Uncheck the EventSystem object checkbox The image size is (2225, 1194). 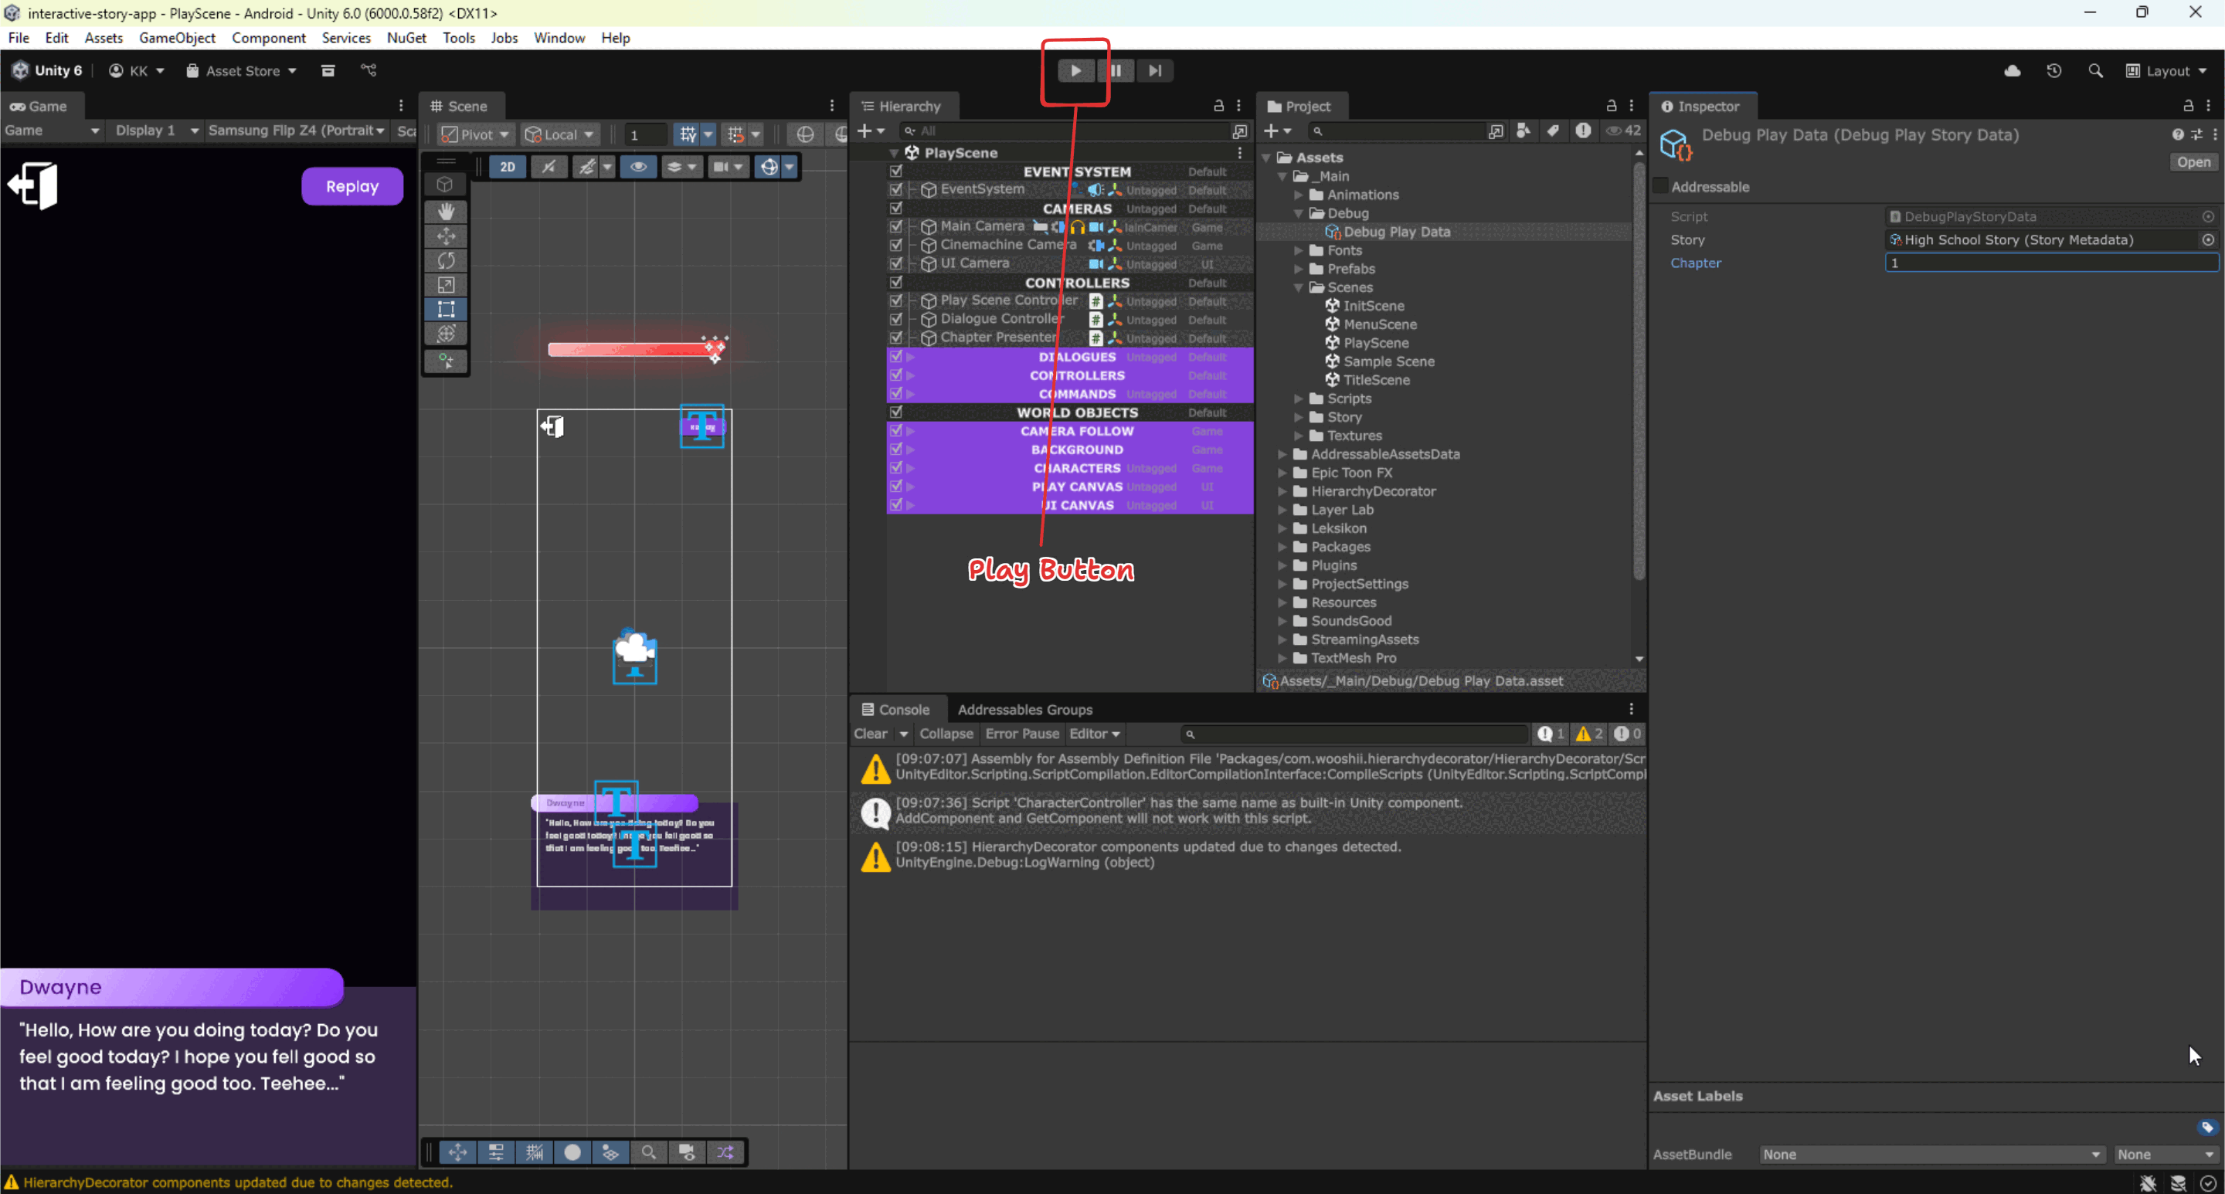[x=895, y=189]
